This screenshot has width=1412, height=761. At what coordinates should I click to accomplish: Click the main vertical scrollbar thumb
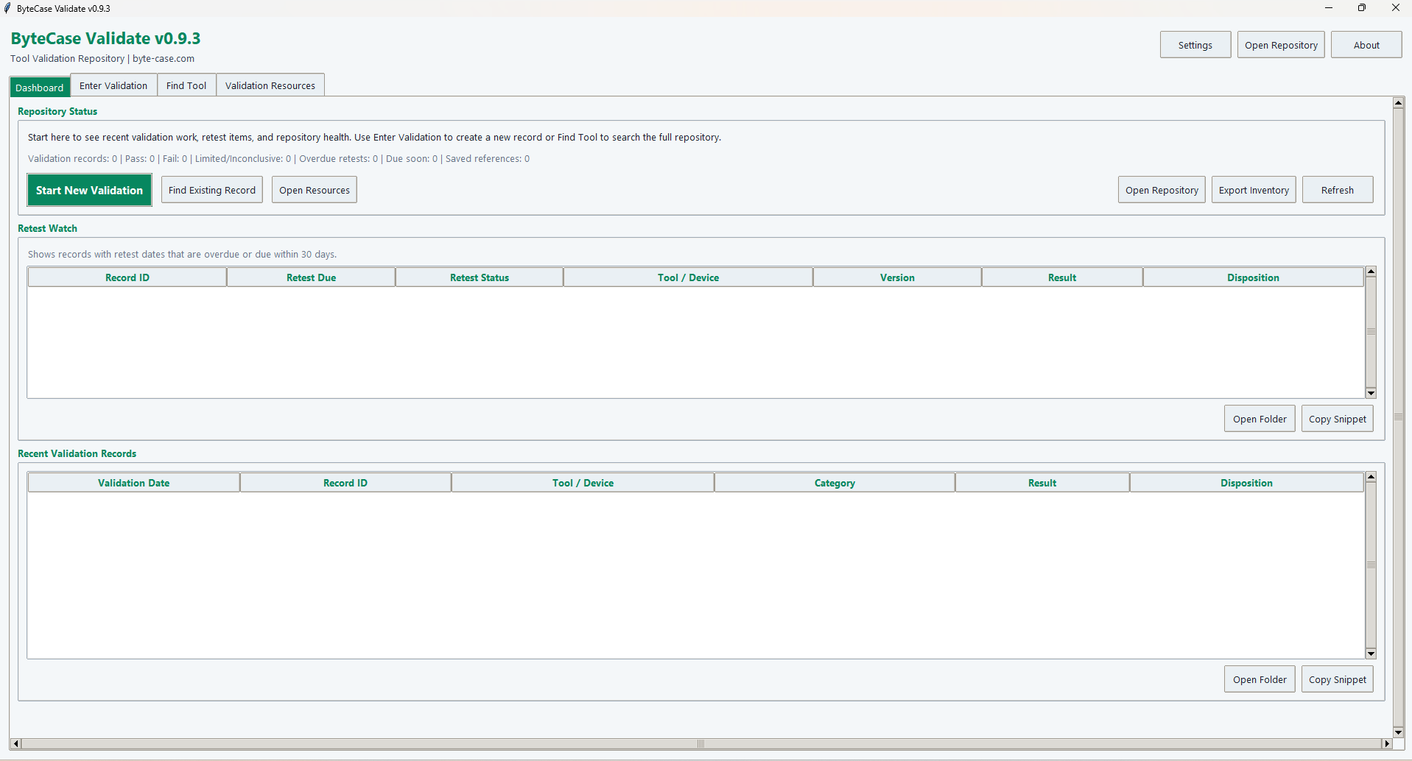pyautogui.click(x=1398, y=417)
